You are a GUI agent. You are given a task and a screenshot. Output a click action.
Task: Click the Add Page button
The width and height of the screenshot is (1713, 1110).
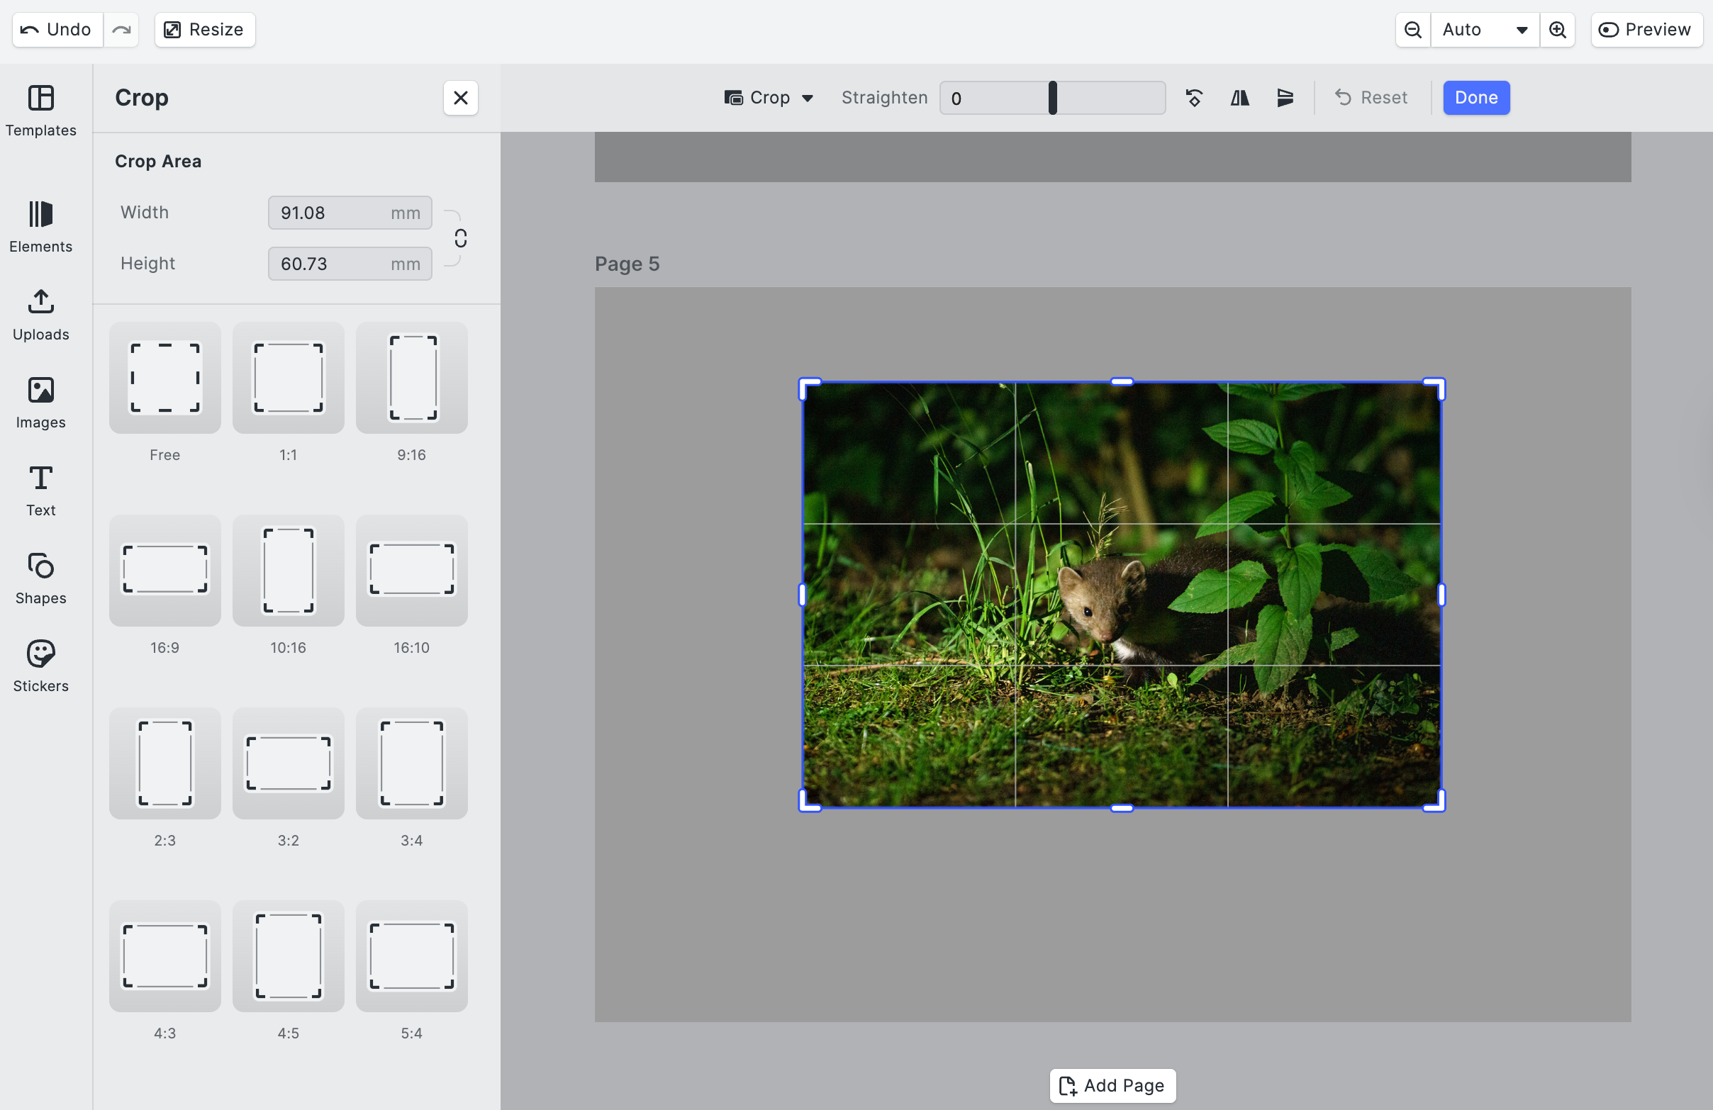1112,1085
